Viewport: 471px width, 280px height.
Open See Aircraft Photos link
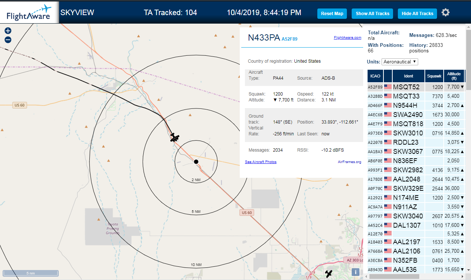pos(261,162)
